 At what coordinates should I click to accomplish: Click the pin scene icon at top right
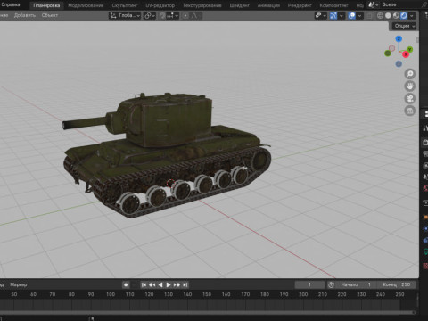[x=424, y=5]
